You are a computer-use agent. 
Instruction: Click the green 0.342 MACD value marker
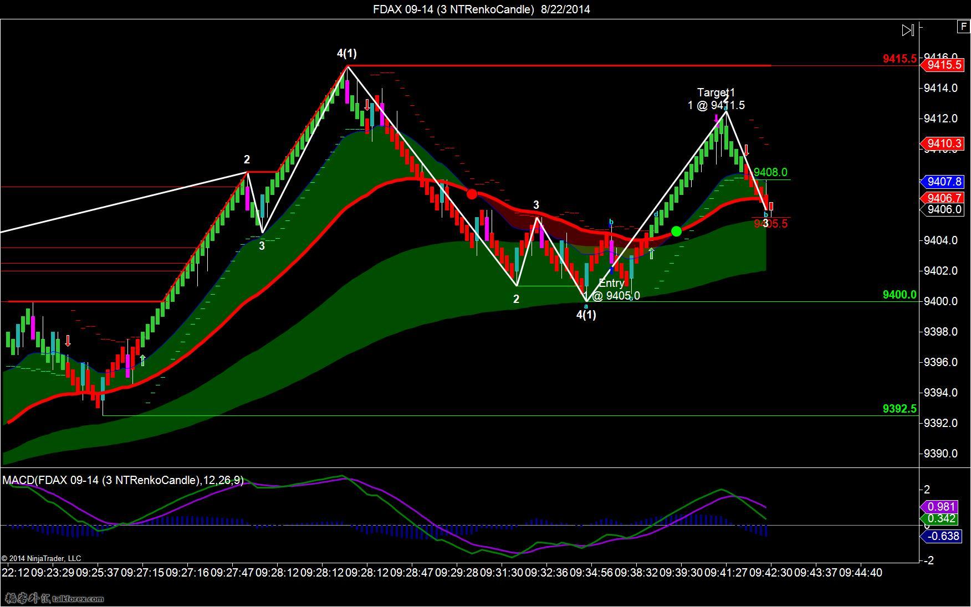pos(939,519)
